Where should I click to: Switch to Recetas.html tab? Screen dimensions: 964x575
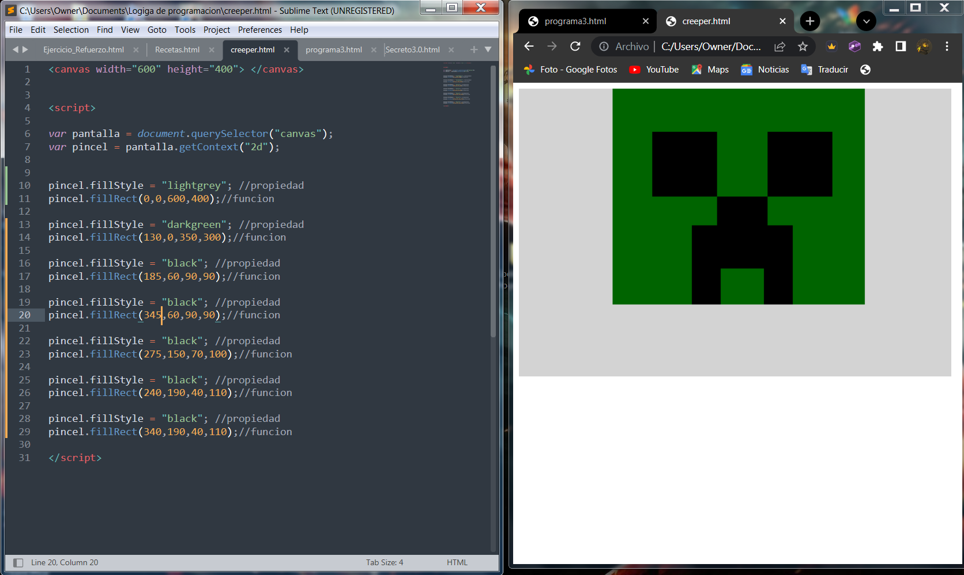coord(177,49)
